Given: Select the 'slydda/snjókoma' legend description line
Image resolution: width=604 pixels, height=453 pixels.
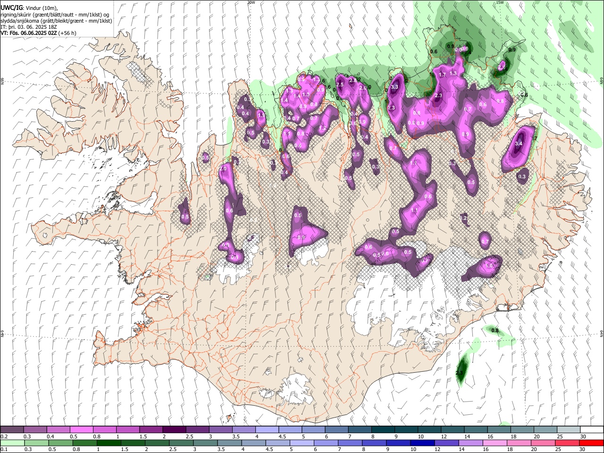Looking at the screenshot, I should coord(57,21).
